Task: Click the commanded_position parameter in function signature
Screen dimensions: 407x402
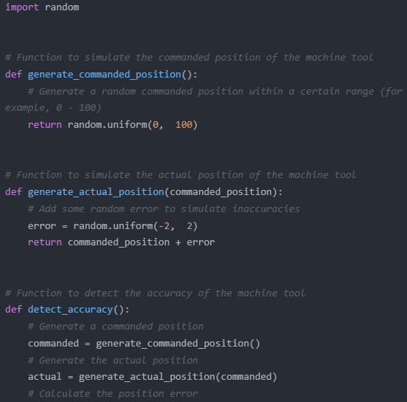Action: click(x=221, y=192)
